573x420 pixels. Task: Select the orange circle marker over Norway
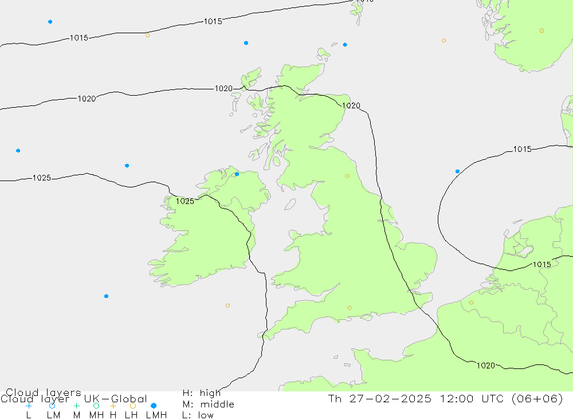[542, 31]
